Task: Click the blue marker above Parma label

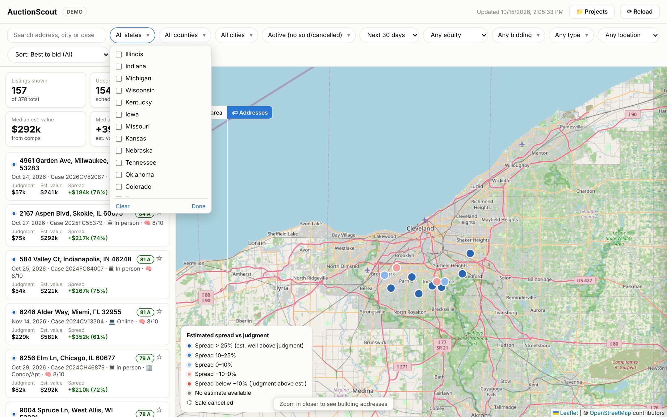Action: pyautogui.click(x=412, y=277)
